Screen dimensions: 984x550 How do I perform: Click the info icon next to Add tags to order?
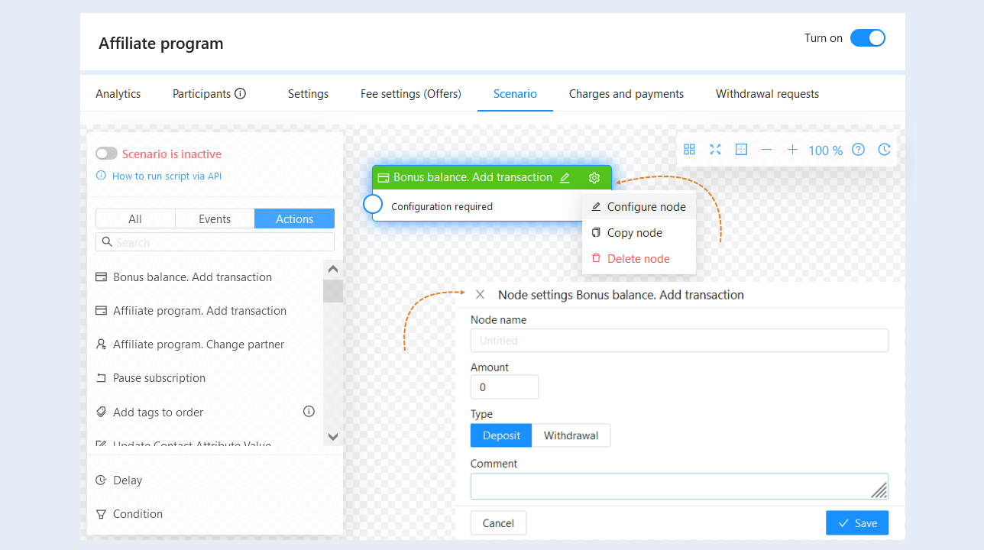click(x=309, y=412)
